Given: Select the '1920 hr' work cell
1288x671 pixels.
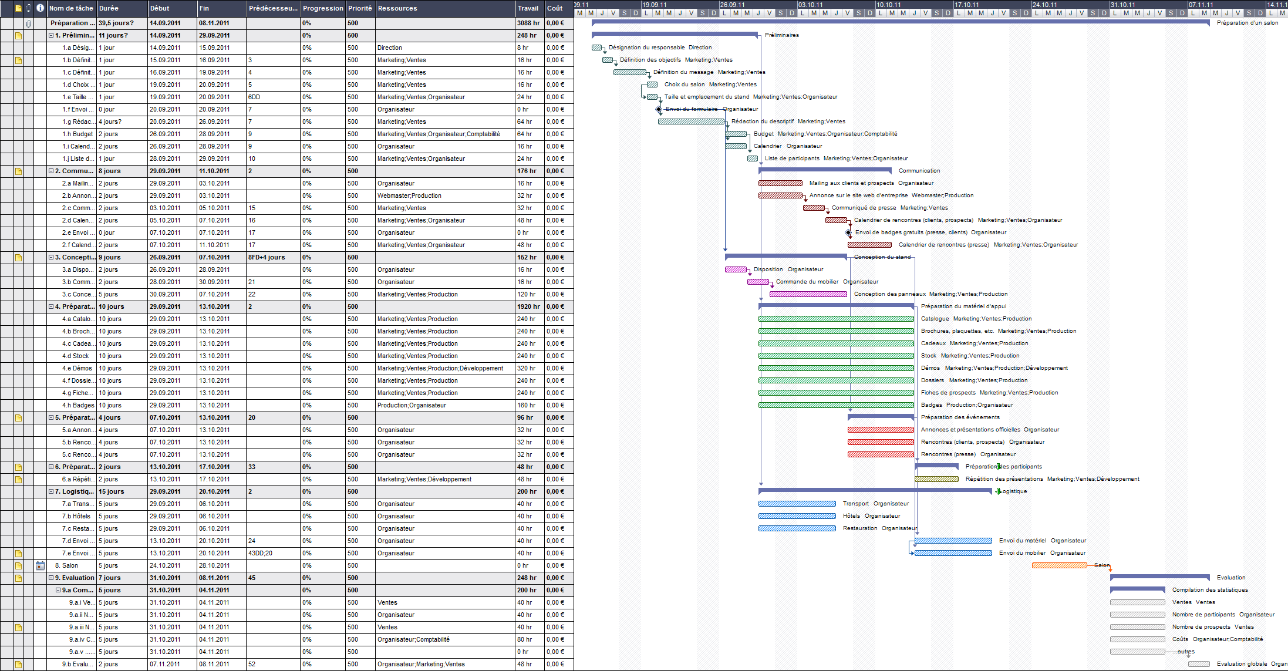Looking at the screenshot, I should point(530,307).
